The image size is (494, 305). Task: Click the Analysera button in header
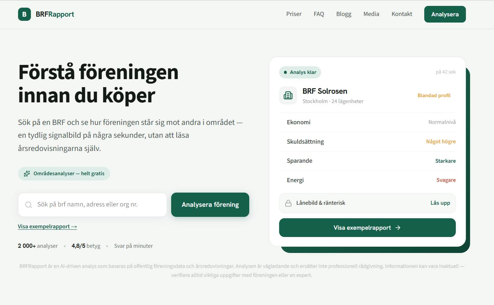point(445,14)
